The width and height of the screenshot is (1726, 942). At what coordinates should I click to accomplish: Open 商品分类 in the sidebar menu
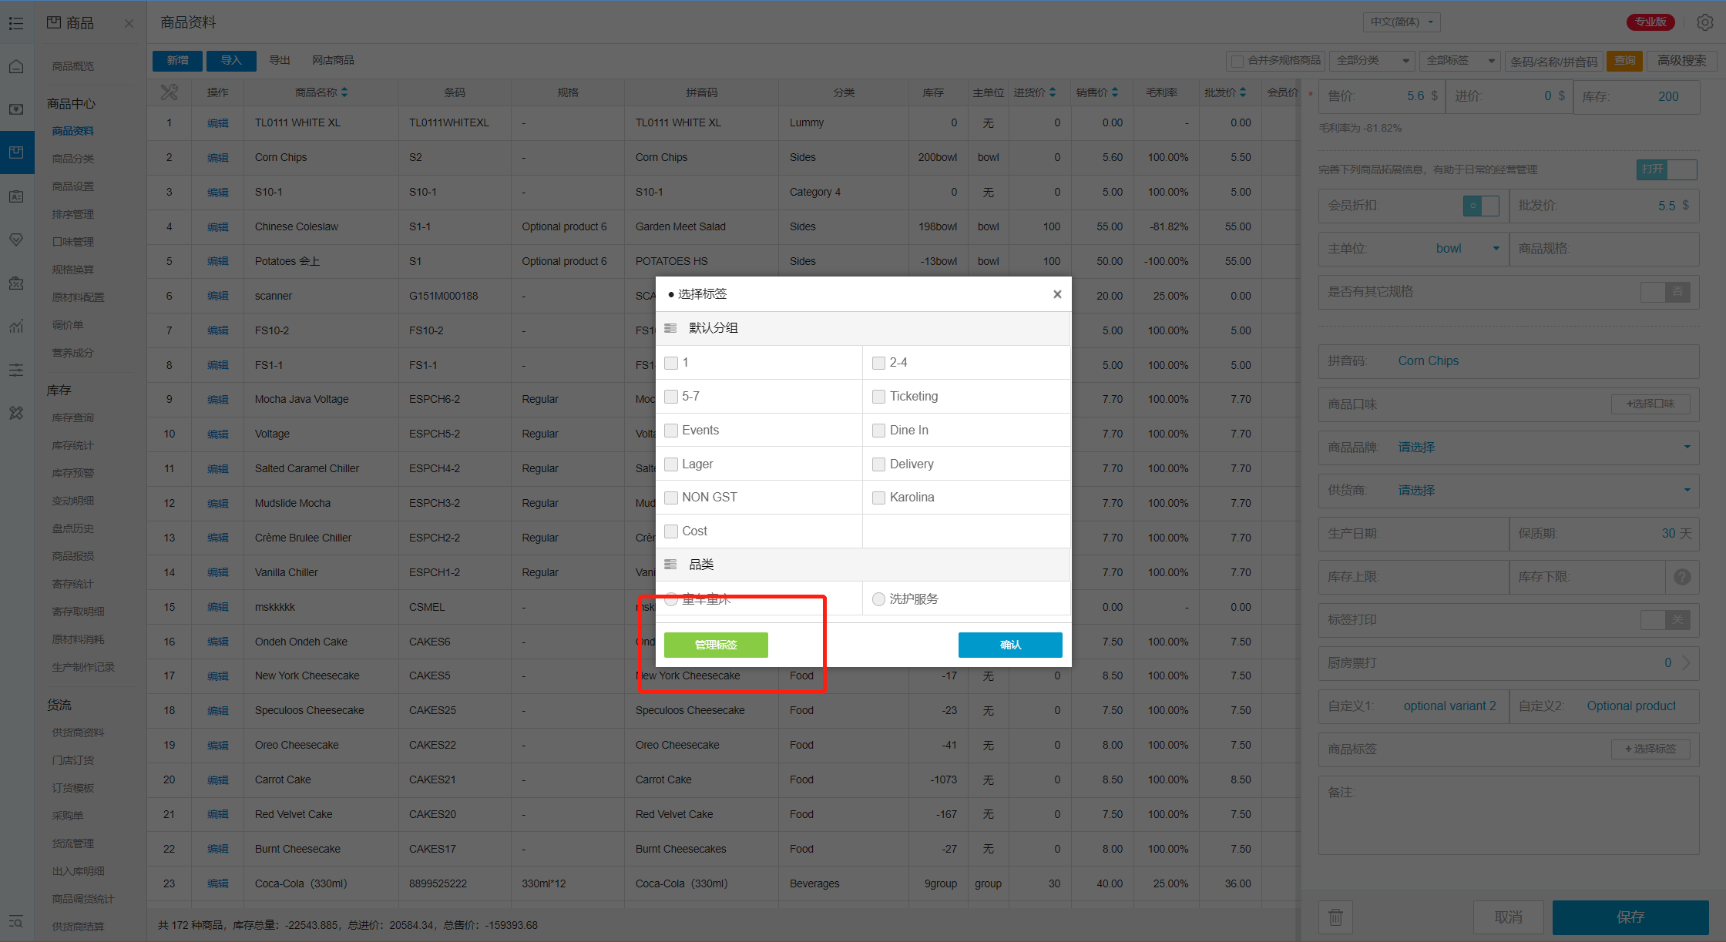click(73, 159)
